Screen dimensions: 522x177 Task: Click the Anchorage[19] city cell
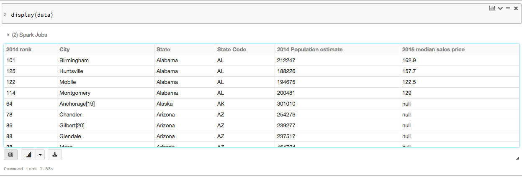pos(77,104)
